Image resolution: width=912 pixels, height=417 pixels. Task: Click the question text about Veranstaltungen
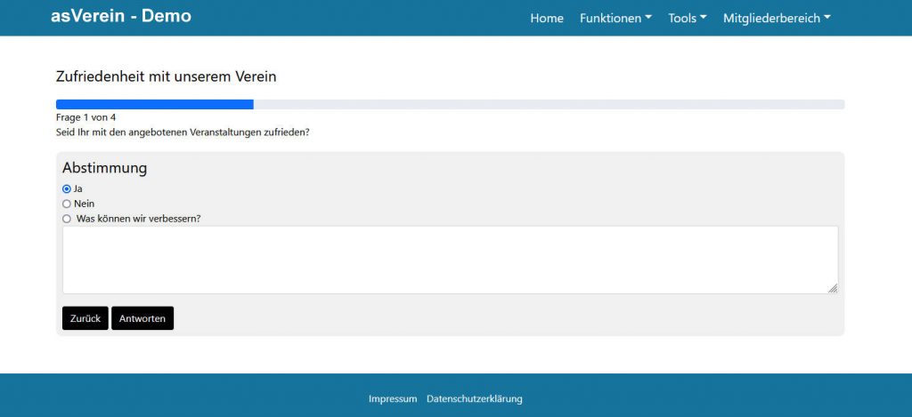pyautogui.click(x=183, y=132)
